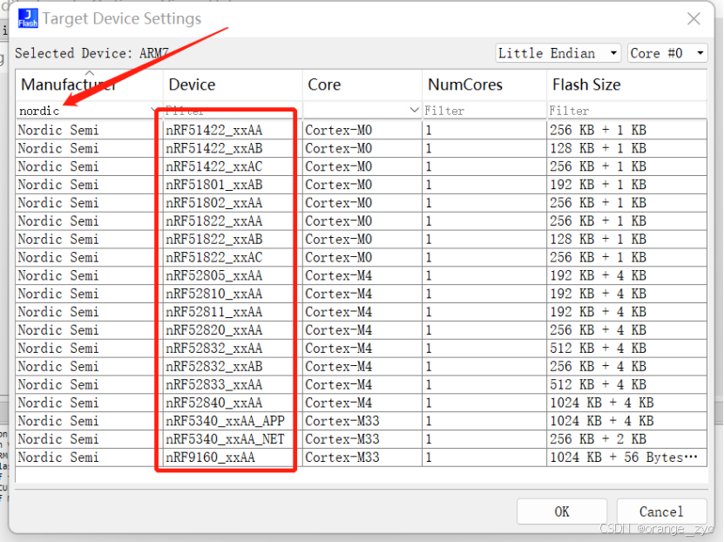This screenshot has width=724, height=542.
Task: Click the J-Flash application icon in title bar
Action: pyautogui.click(x=27, y=18)
